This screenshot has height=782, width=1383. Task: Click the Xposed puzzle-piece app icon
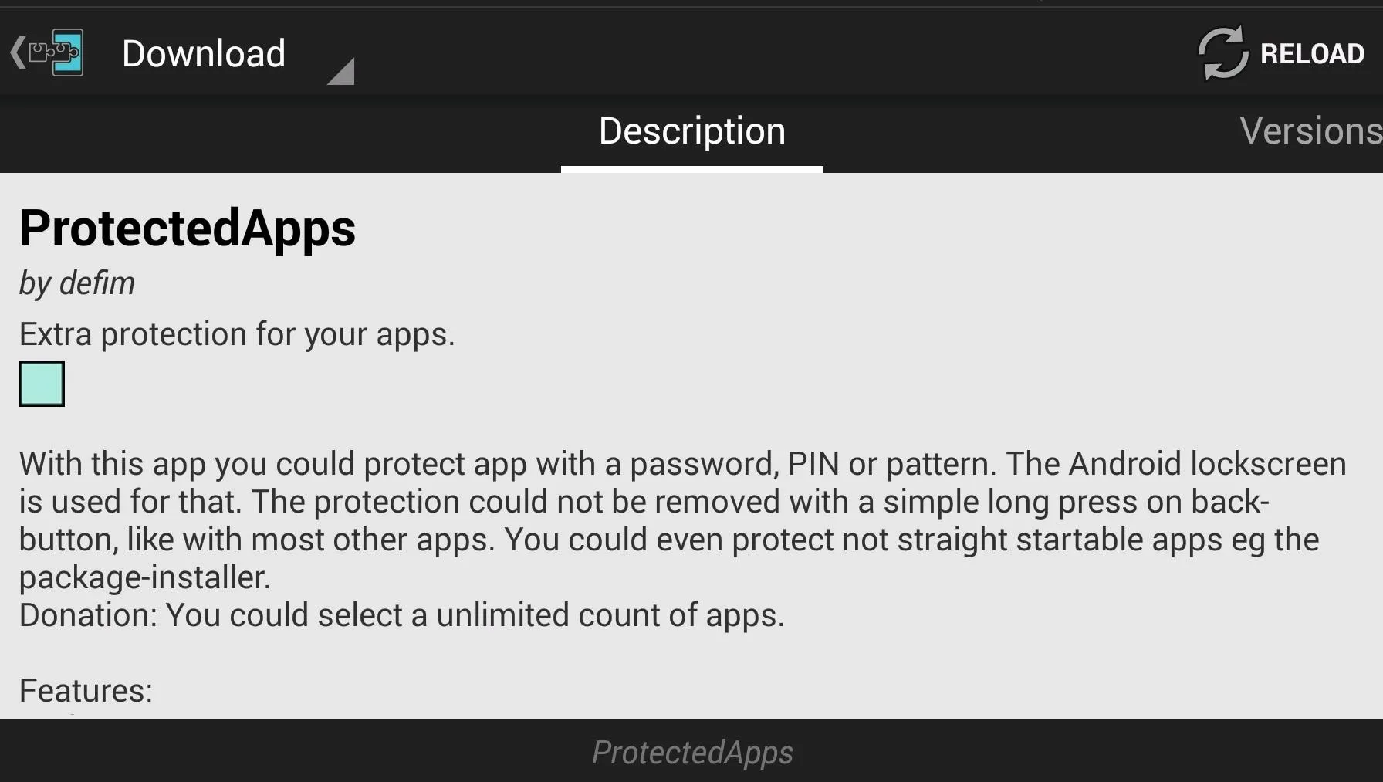(x=56, y=52)
